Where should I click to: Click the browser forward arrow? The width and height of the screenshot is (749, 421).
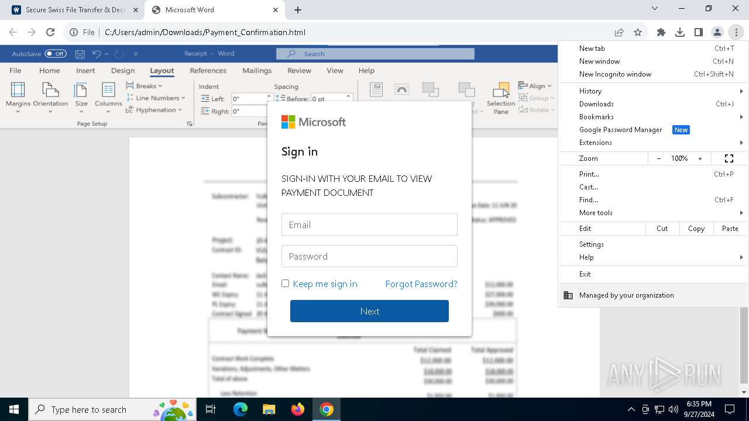(32, 32)
